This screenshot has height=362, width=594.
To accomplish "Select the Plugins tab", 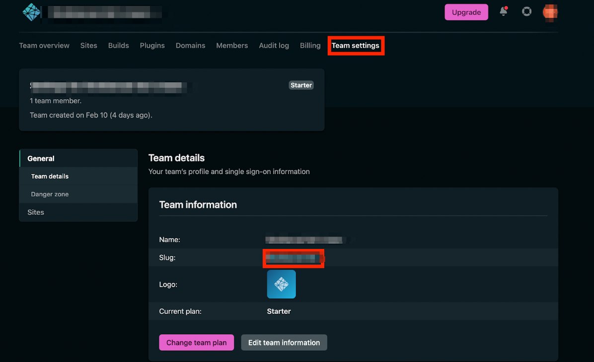I will point(152,46).
